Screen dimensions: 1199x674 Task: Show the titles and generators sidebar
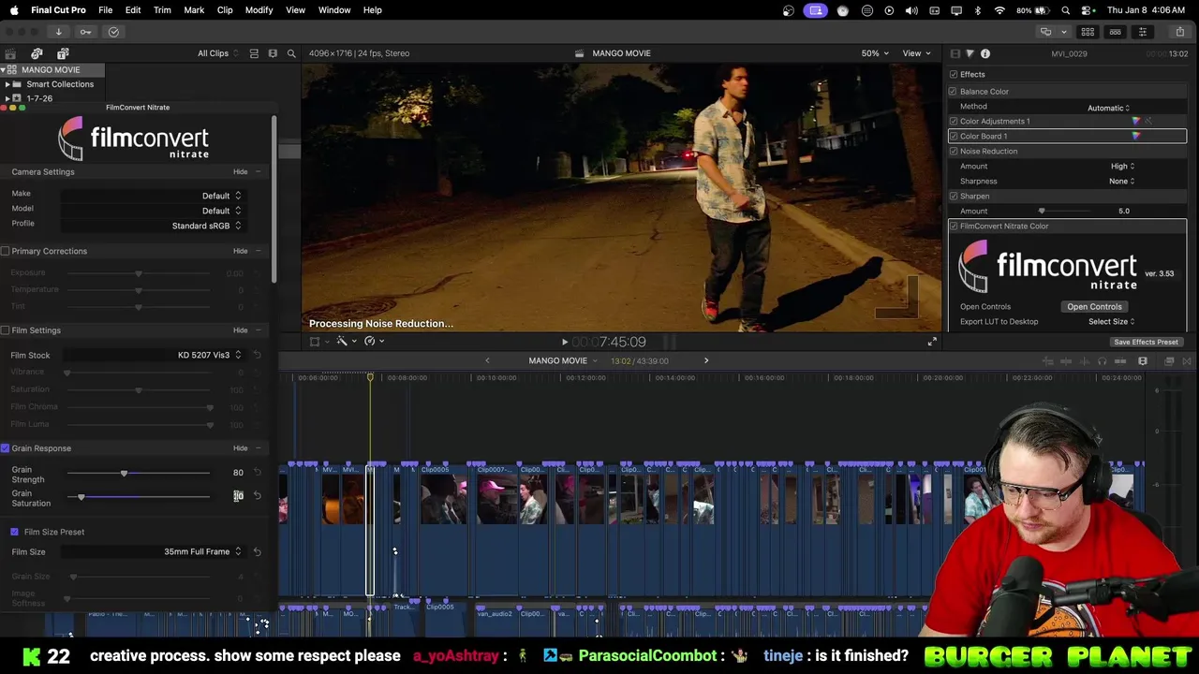[x=63, y=53]
